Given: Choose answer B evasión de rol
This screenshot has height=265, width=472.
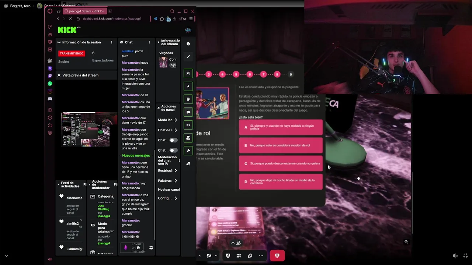Looking at the screenshot, I should [281, 145].
